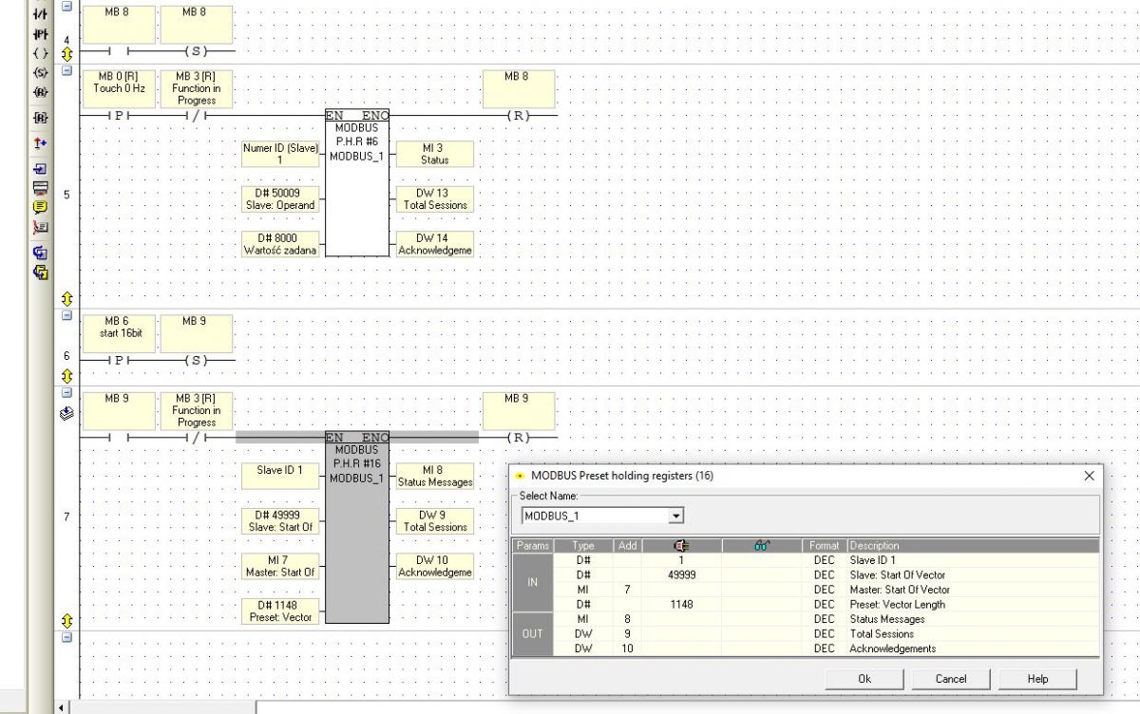Click the 49999 value cell in dialog table
Screen dimensions: 1140x714
(681, 574)
